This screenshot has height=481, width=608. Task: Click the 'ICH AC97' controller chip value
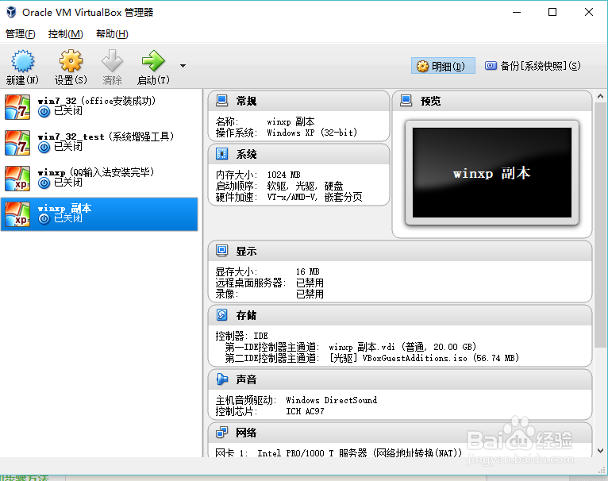tap(305, 411)
